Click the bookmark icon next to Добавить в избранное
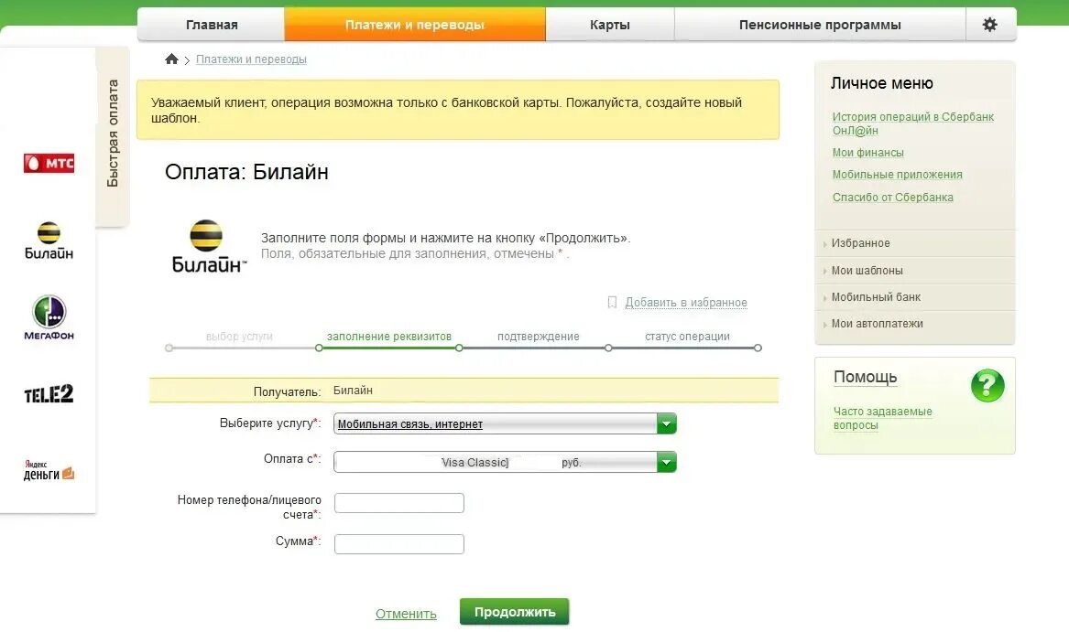1069x632 pixels. coord(612,302)
